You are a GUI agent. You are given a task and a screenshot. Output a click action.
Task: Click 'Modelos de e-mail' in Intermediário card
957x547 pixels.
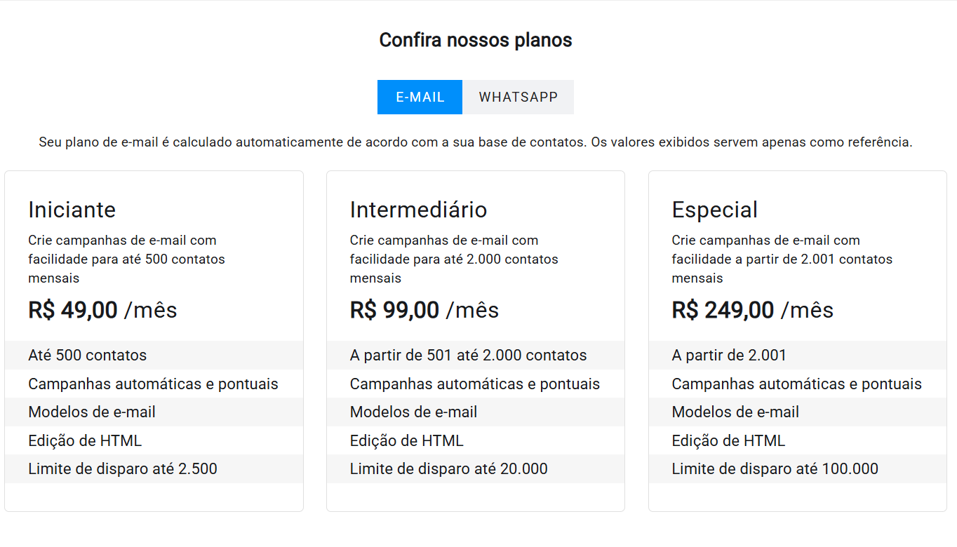[x=413, y=412]
